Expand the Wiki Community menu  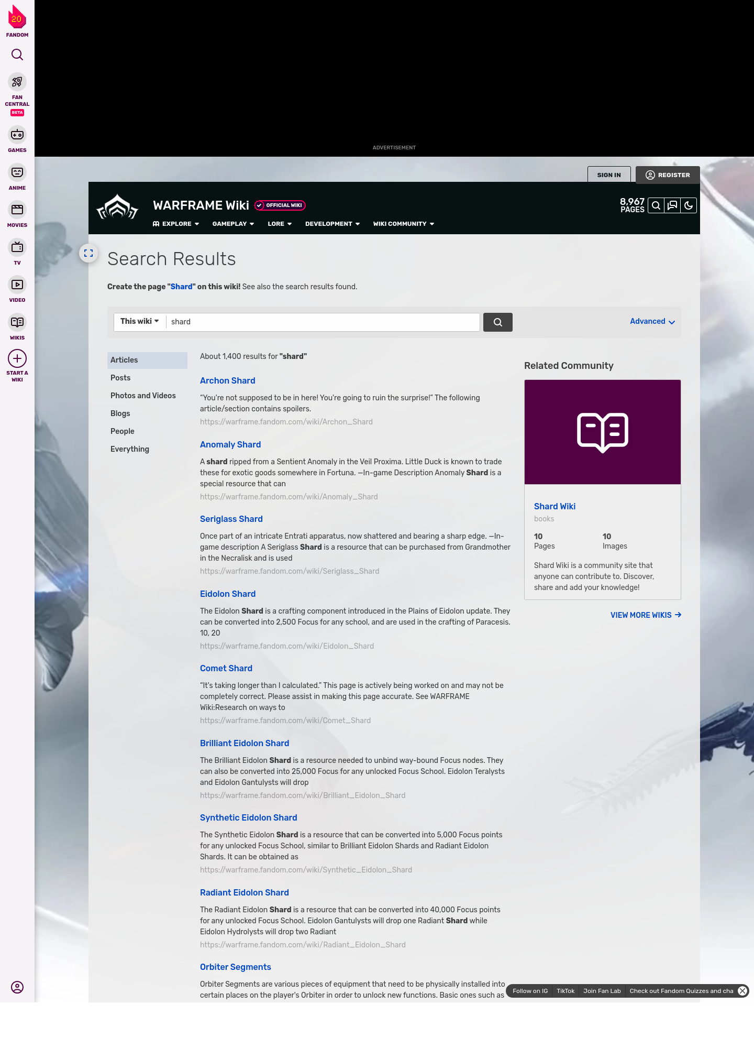pos(404,224)
